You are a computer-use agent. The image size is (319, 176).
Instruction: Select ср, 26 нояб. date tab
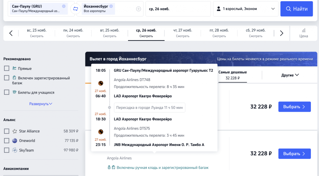[x=146, y=33]
